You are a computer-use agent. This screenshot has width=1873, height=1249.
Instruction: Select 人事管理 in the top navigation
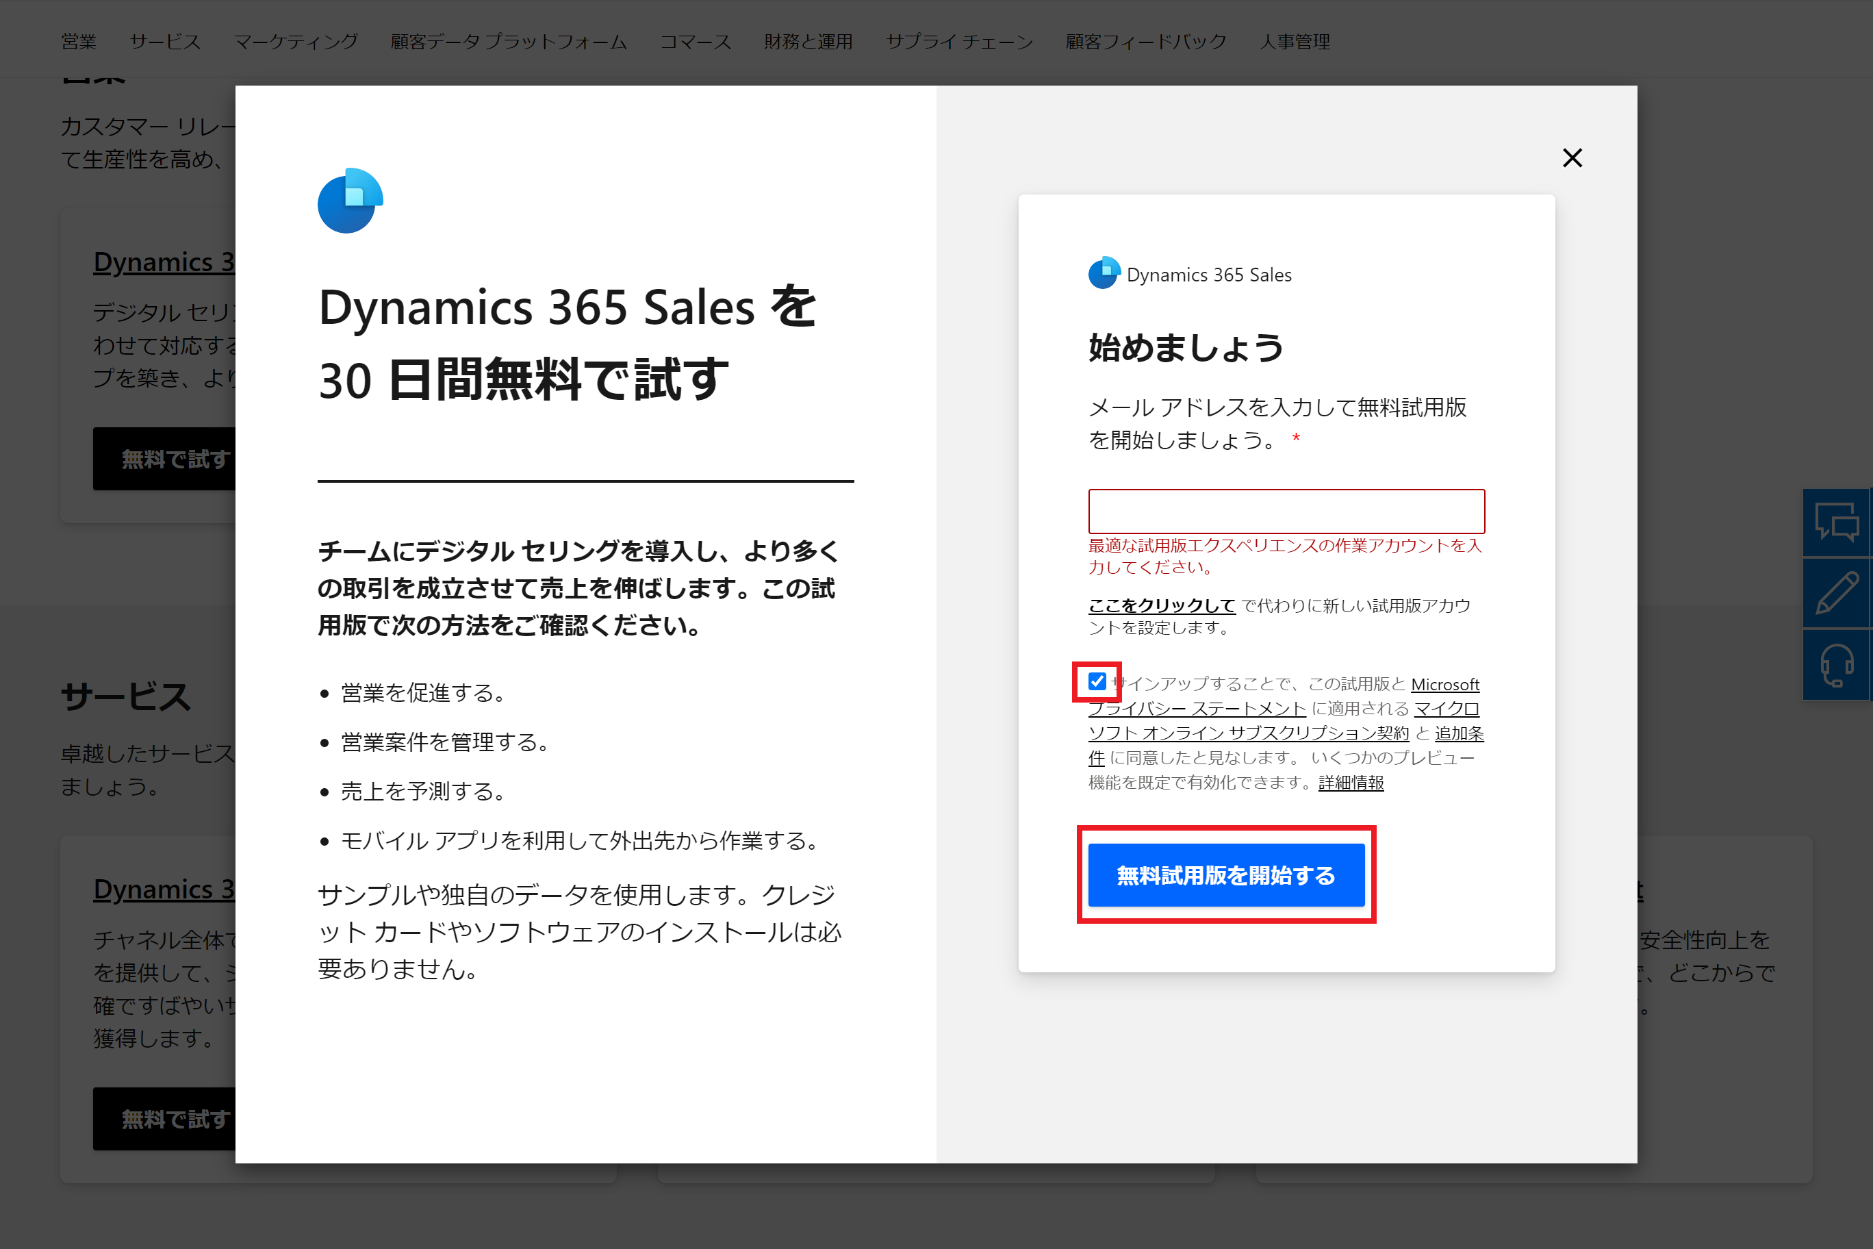(x=1295, y=41)
